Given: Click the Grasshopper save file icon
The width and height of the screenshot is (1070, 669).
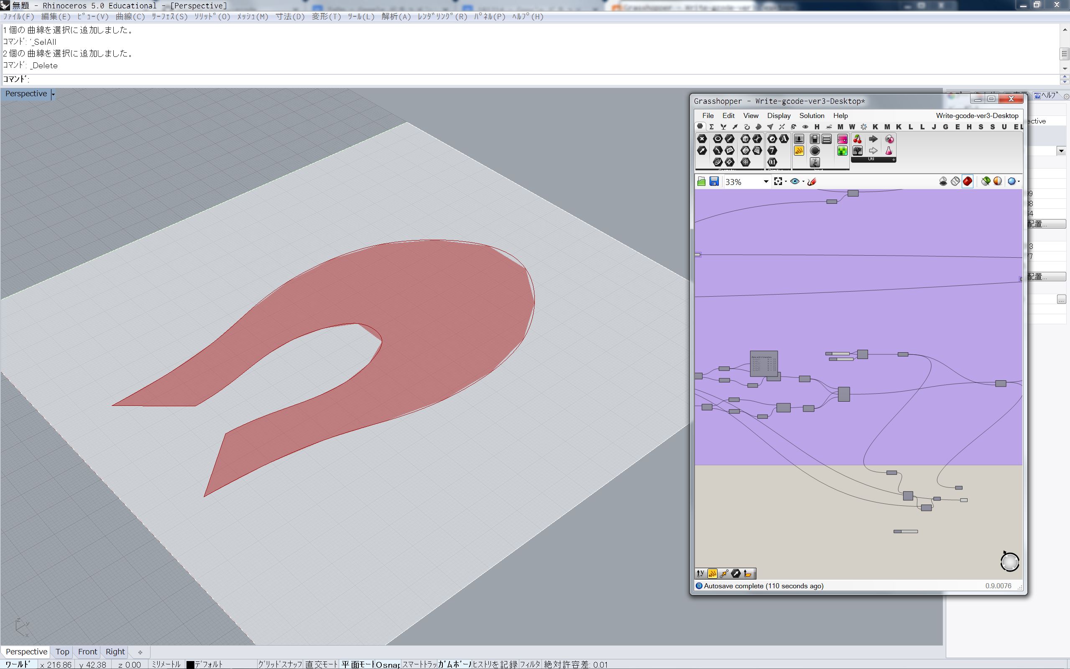Looking at the screenshot, I should pos(714,182).
